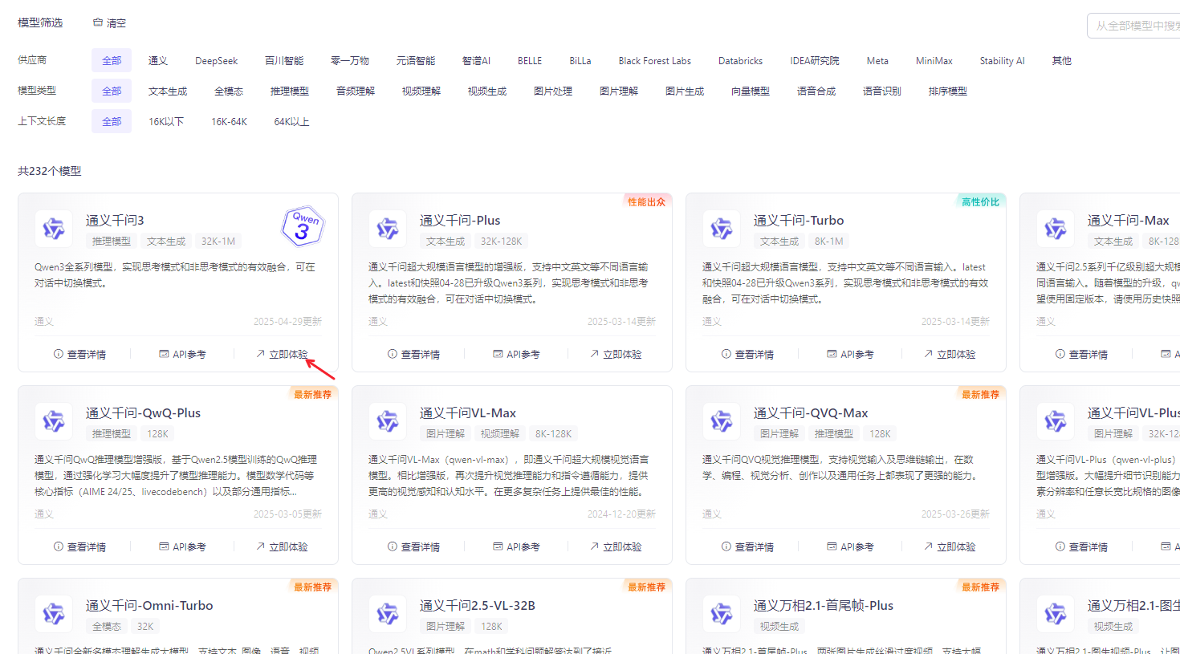Click 立即体验 on the 通义千问3 card
The height and width of the screenshot is (654, 1180).
point(282,354)
